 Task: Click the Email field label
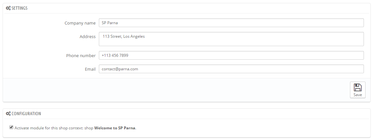tap(90, 69)
